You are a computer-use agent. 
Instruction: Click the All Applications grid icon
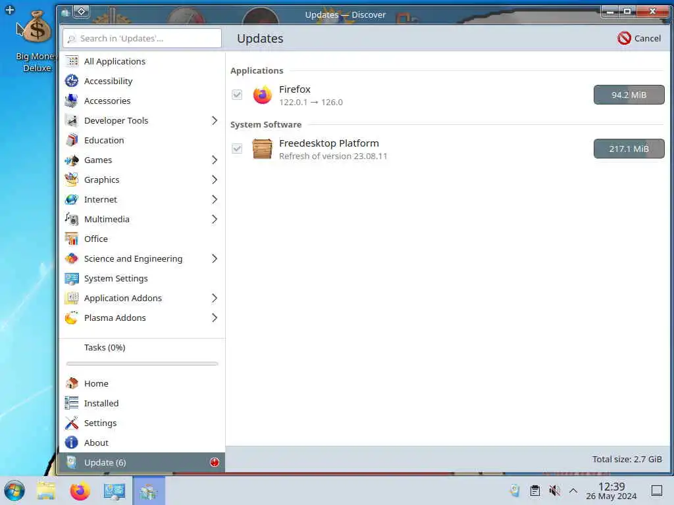click(x=72, y=61)
